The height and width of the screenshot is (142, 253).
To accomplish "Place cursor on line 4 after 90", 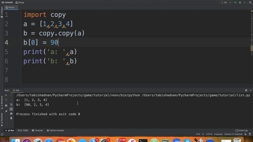I will point(58,43).
